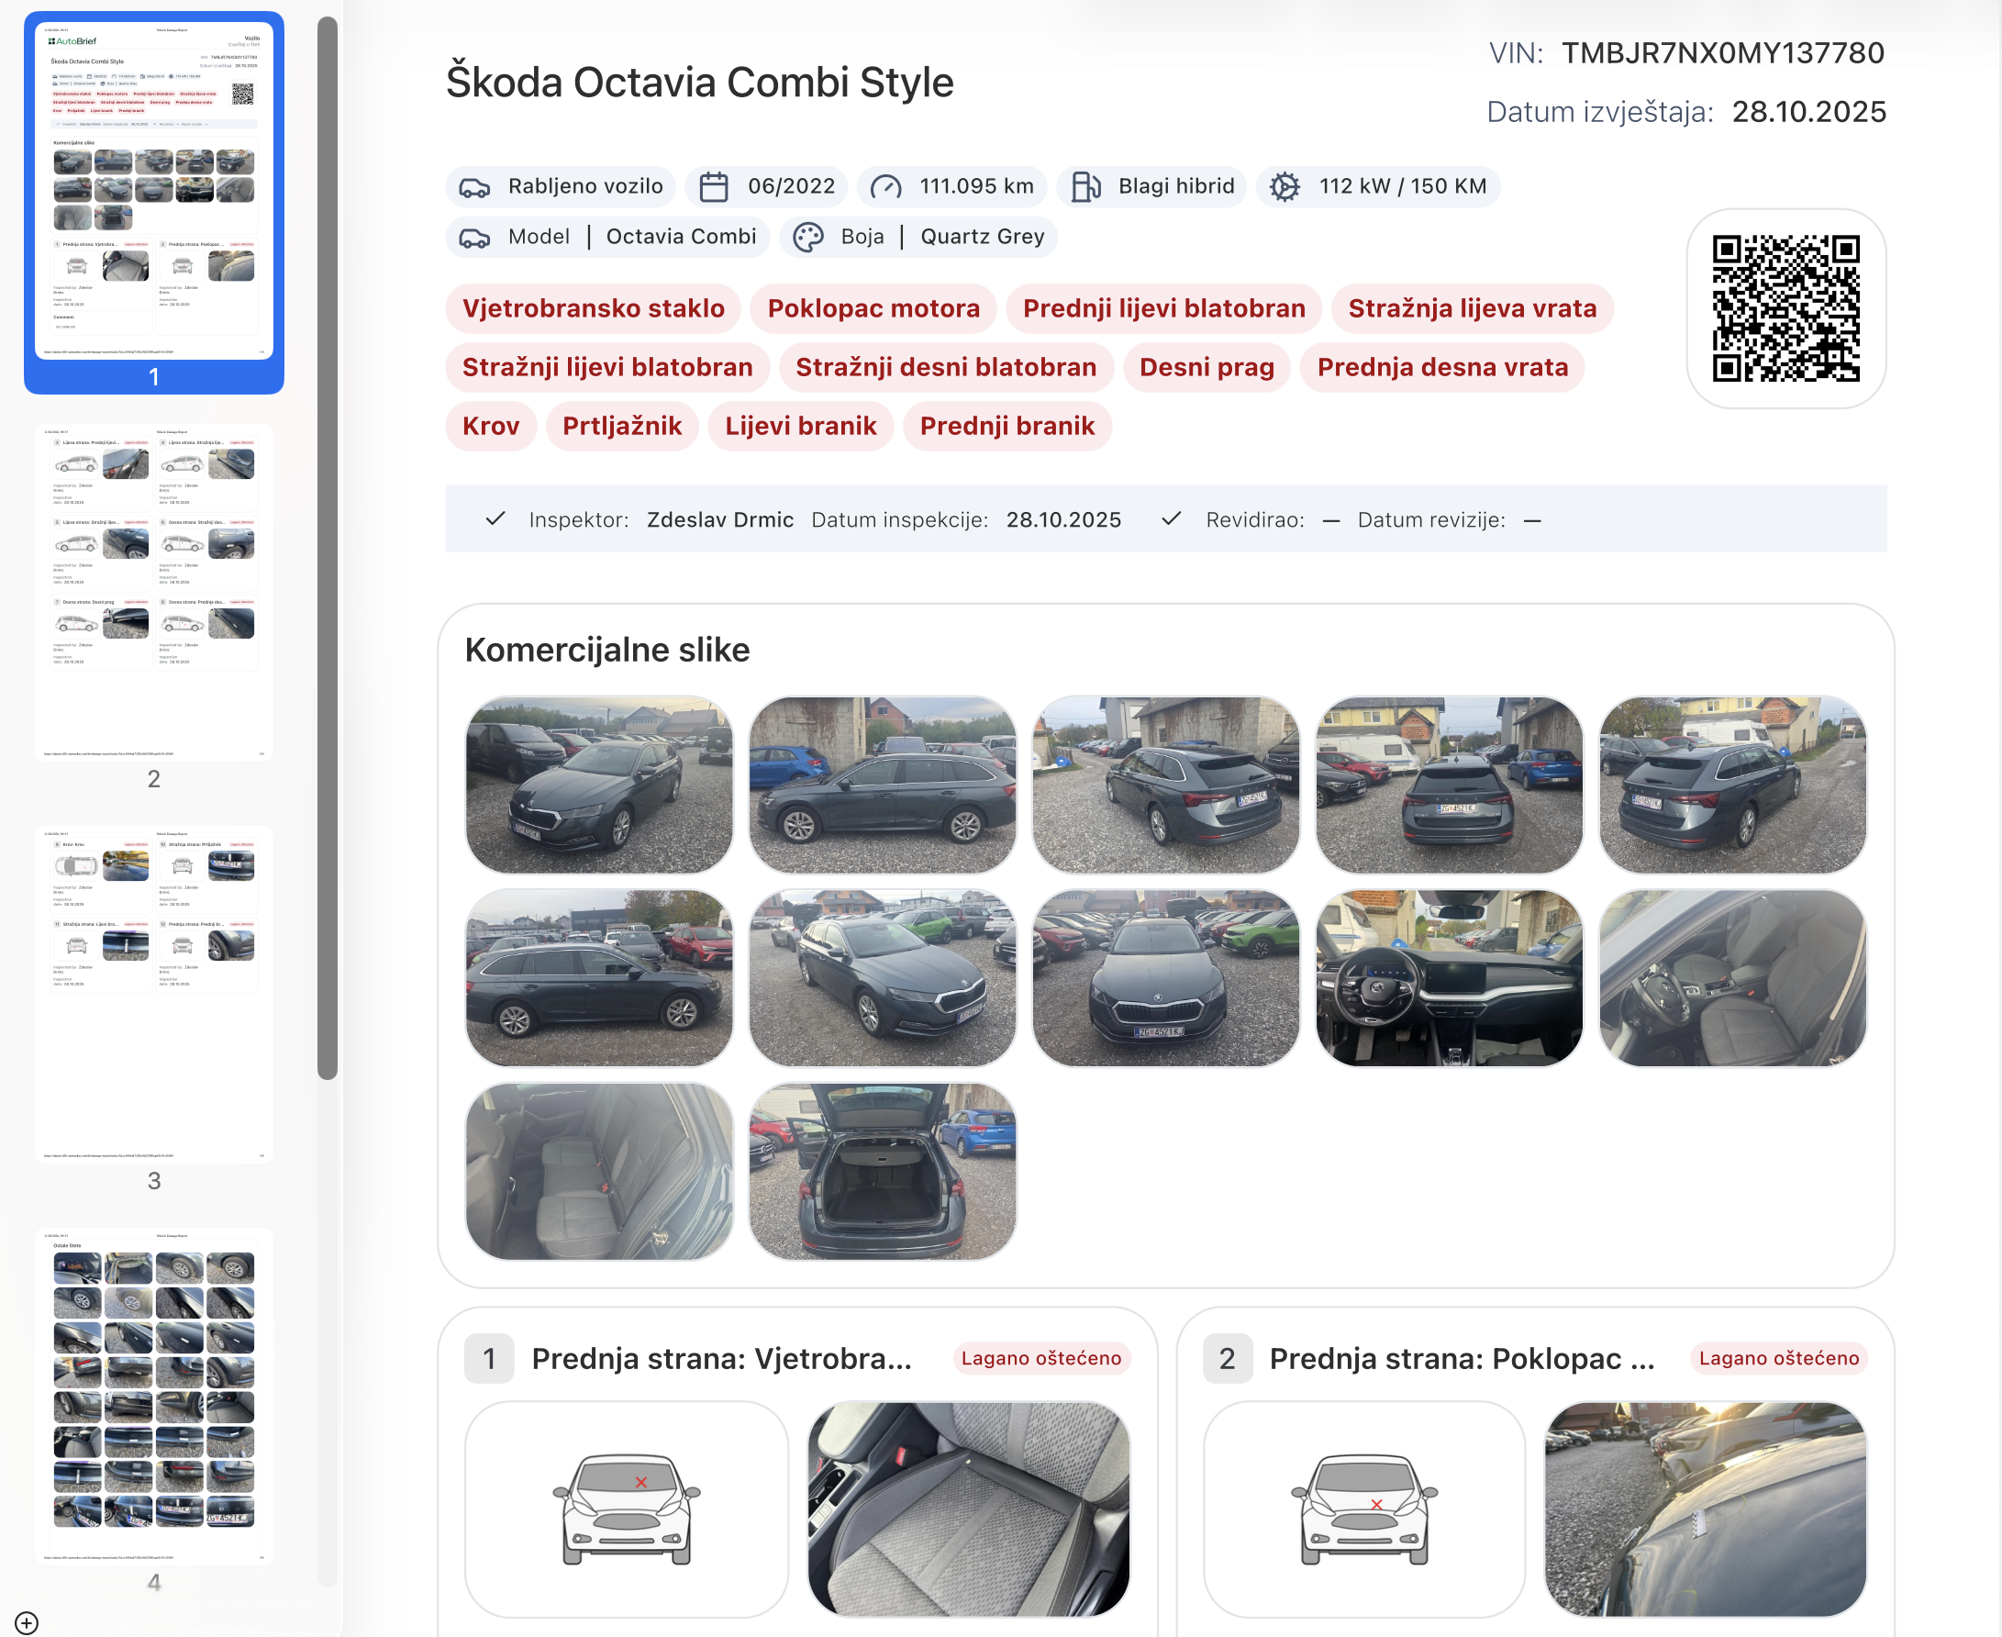
Task: Open page 3 thumbnail in sidebar
Action: pyautogui.click(x=154, y=994)
